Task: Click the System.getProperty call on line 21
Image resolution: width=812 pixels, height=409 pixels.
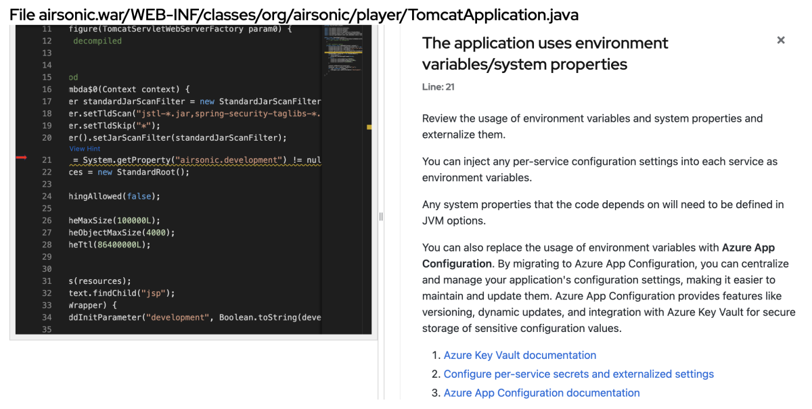Action: (x=125, y=160)
